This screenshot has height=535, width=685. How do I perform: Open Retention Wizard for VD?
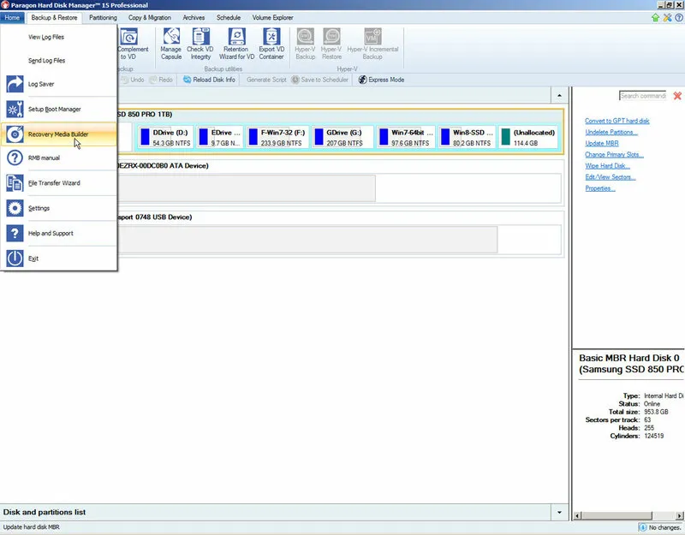pyautogui.click(x=236, y=45)
